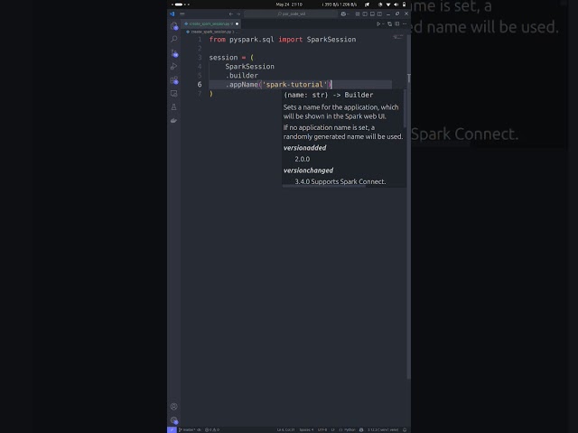The image size is (578, 433).
Task: Click the date and time in top bar
Action: point(289,5)
